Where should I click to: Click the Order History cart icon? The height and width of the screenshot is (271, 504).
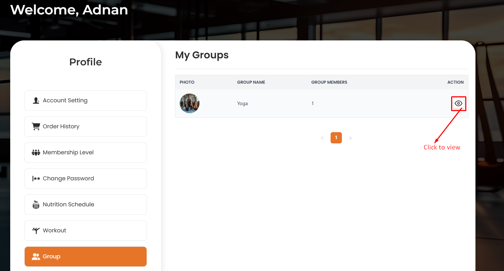coord(36,126)
